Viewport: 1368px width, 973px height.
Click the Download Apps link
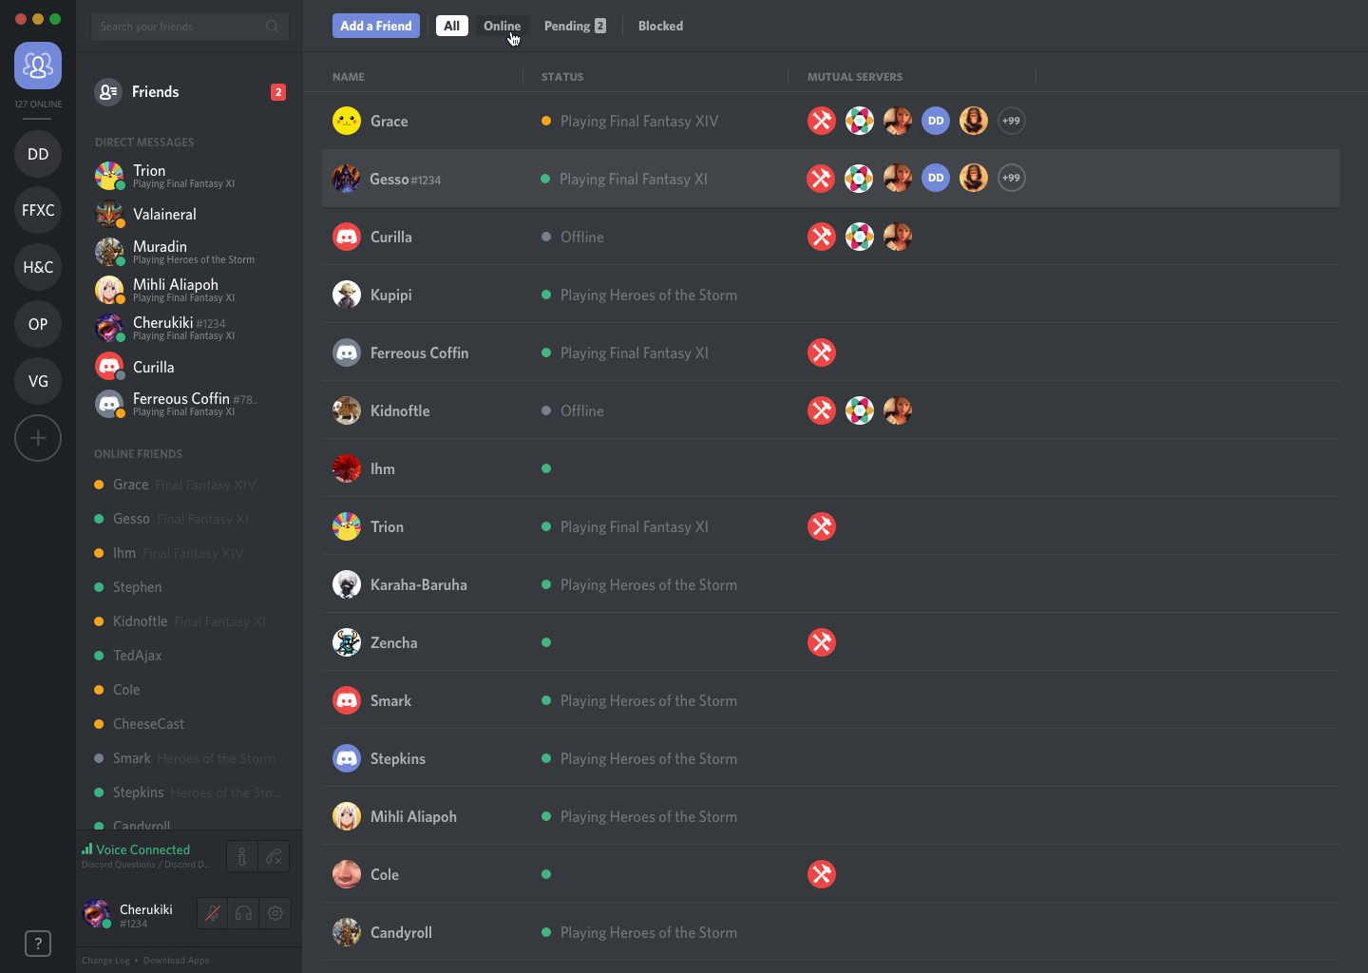[x=176, y=960]
